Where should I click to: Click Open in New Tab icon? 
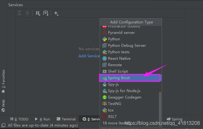pos(46,13)
